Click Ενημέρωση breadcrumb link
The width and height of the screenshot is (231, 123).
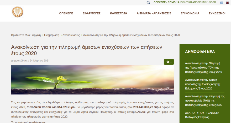(x=52, y=35)
